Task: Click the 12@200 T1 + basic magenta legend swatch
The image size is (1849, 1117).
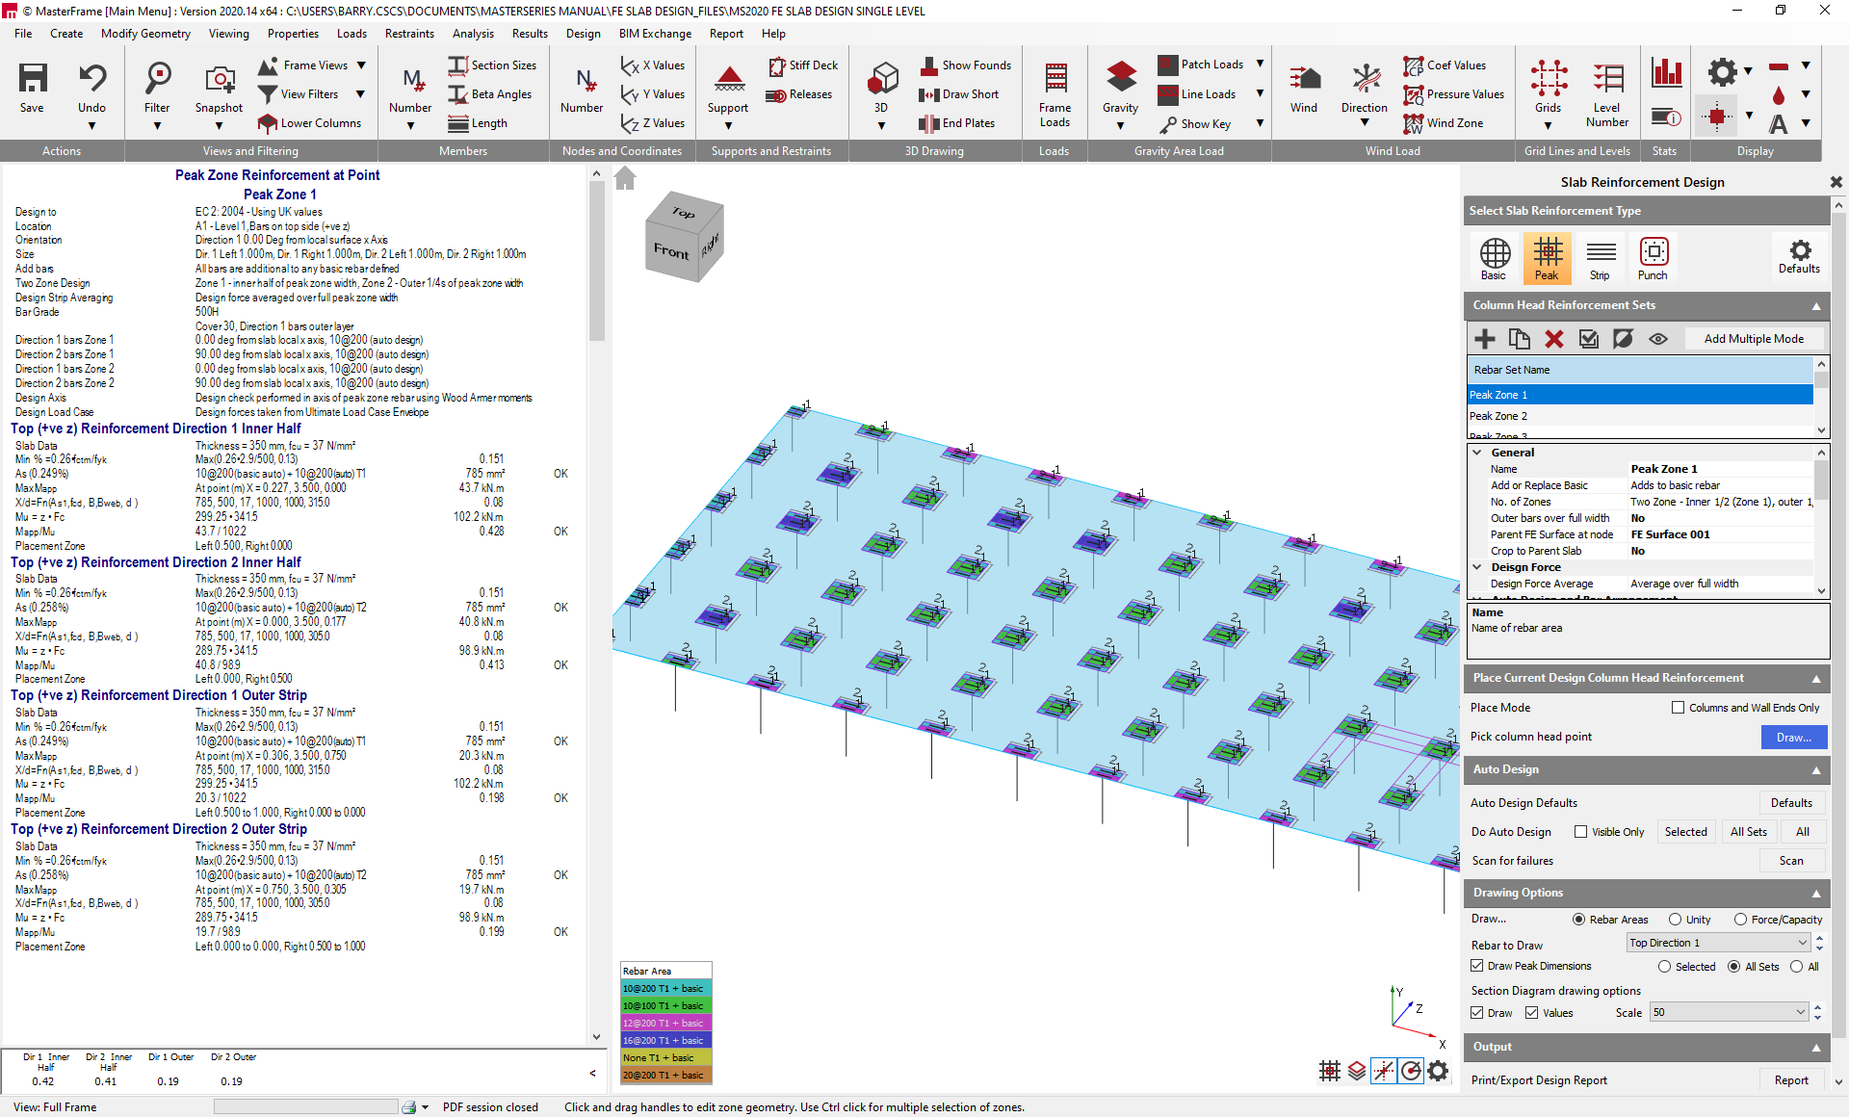Action: point(665,1023)
